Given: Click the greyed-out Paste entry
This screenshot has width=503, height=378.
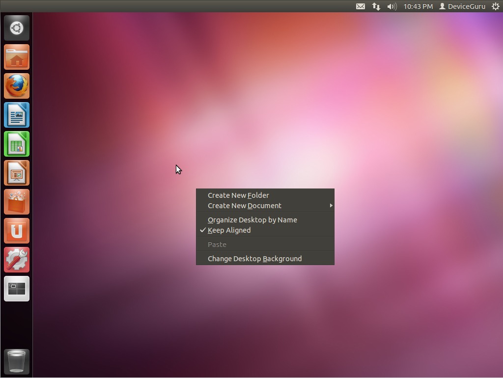Looking at the screenshot, I should [265, 244].
